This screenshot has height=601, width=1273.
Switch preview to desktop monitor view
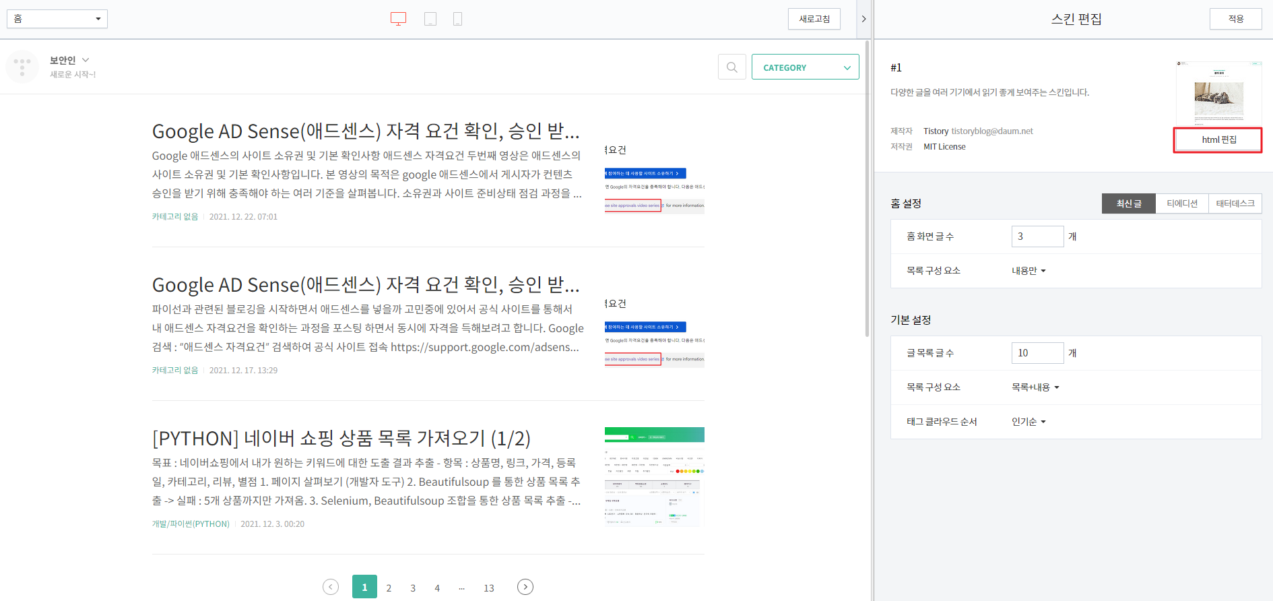(398, 19)
